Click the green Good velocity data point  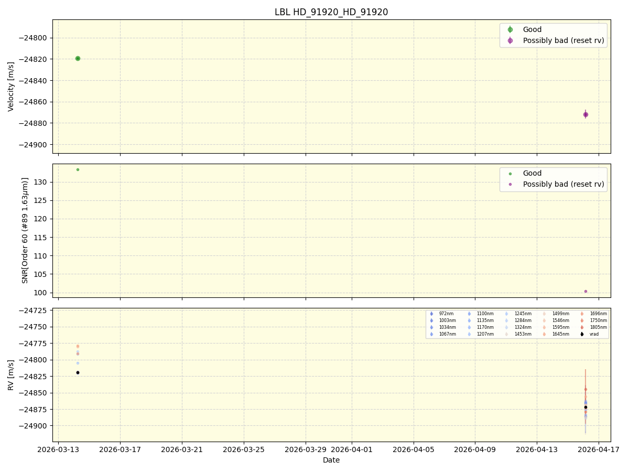(78, 58)
